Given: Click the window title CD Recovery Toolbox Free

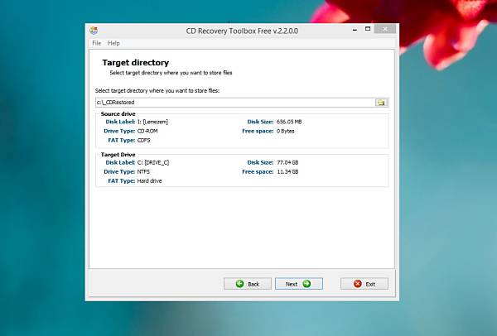Looking at the screenshot, I should 242,31.
